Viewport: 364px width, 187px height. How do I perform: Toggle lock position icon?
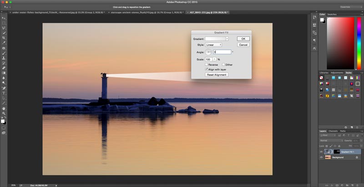[x=335, y=146]
